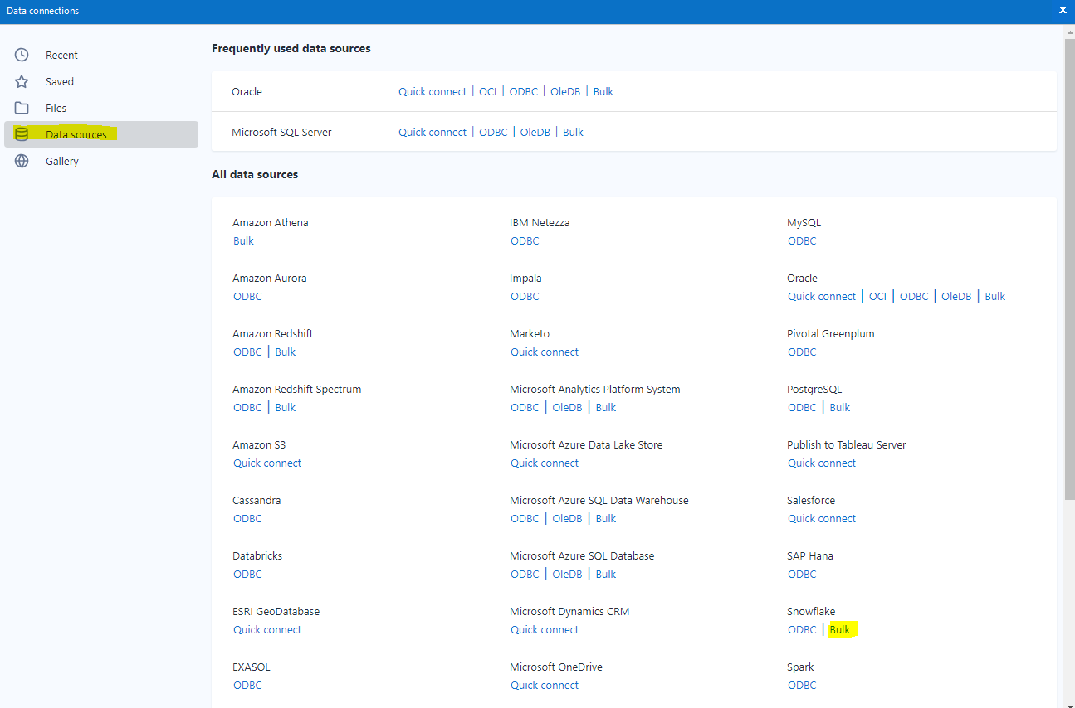Click the folder icon beside Files
This screenshot has height=708, width=1075.
coord(22,108)
